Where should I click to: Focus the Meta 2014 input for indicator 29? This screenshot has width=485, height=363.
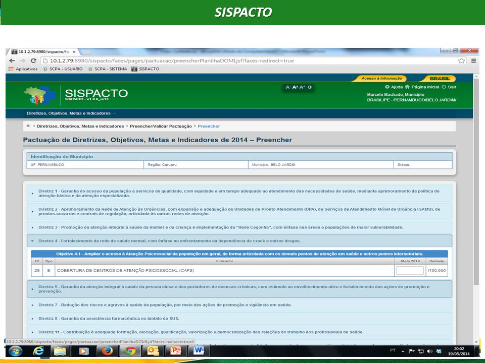pos(410,270)
